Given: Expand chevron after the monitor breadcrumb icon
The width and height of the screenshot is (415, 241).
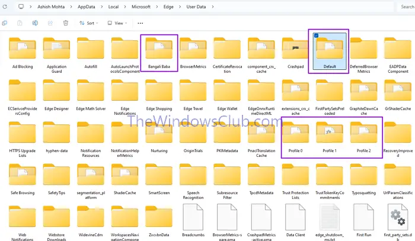Looking at the screenshot, I should click(31, 7).
